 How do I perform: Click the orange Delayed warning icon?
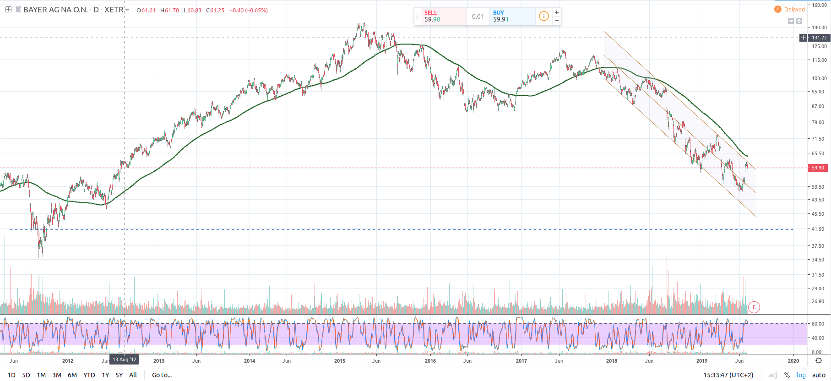click(x=778, y=9)
